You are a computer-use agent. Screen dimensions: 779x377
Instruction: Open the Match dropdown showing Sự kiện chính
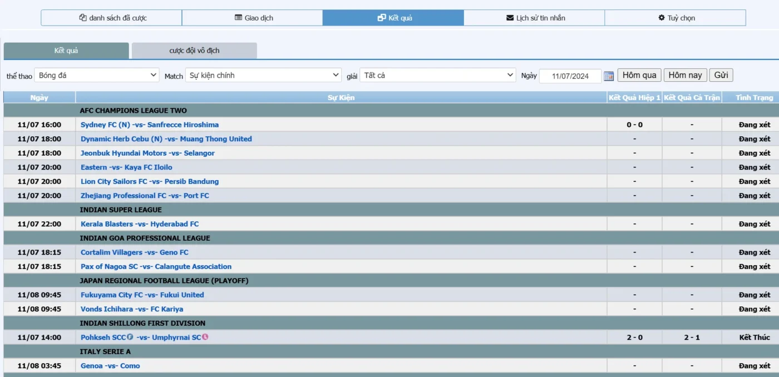coord(263,75)
